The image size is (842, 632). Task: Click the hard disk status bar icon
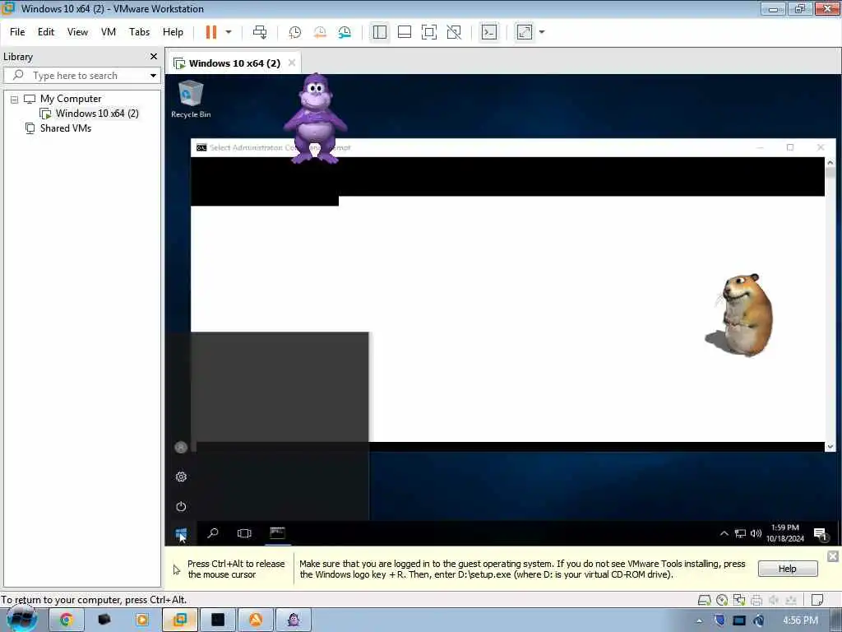coord(705,600)
